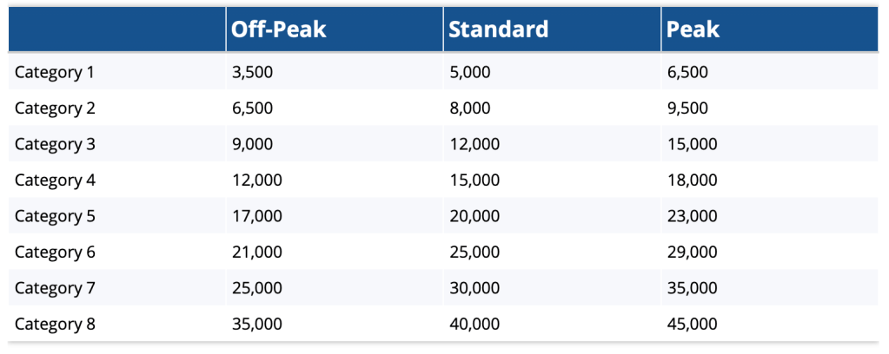Image resolution: width=889 pixels, height=354 pixels.
Task: Select Category 5 Peak value 23,000
Action: 692,216
